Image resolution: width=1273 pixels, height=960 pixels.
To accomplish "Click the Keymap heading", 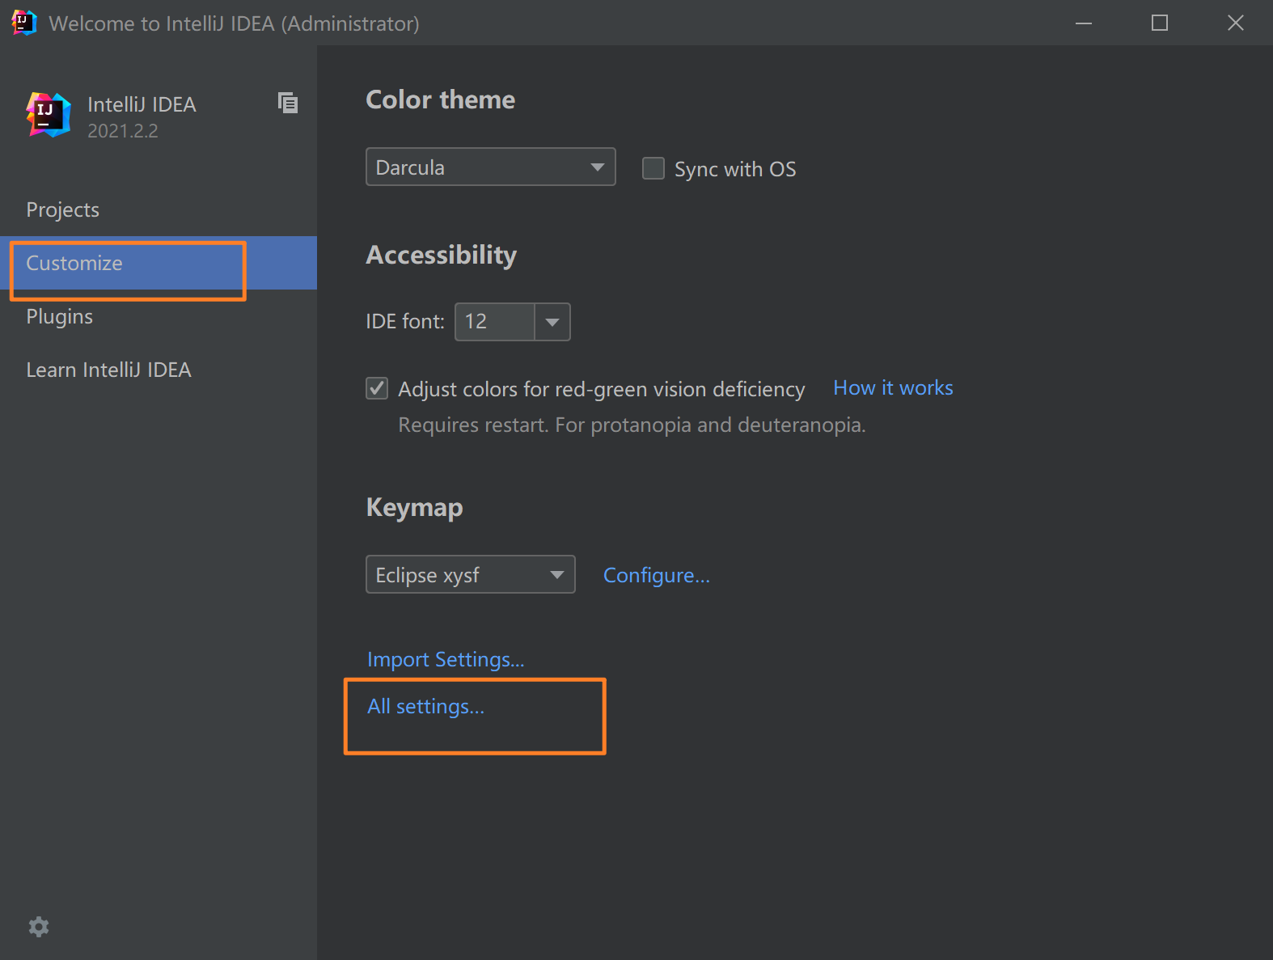I will pos(414,507).
